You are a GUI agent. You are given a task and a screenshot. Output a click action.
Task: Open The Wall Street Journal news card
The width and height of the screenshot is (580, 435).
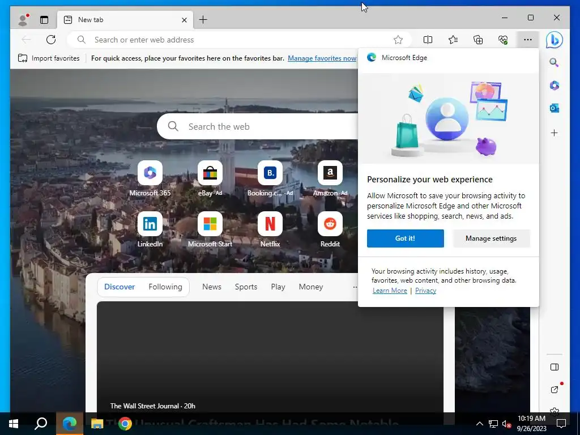[270, 357]
